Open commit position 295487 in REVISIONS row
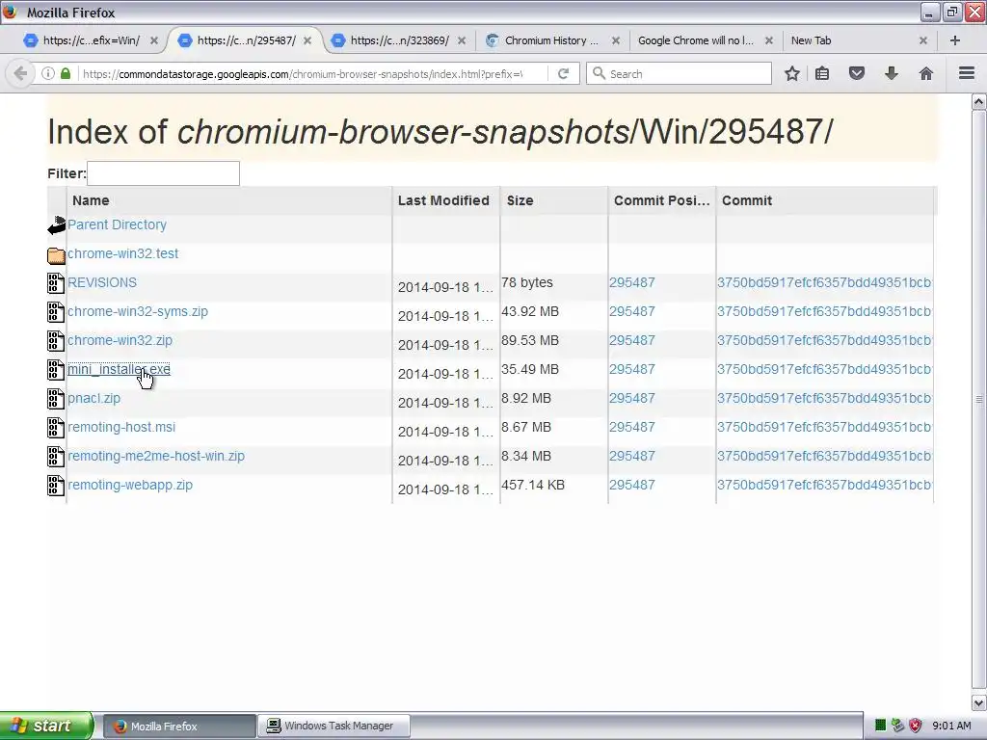The image size is (987, 740). 632,282
